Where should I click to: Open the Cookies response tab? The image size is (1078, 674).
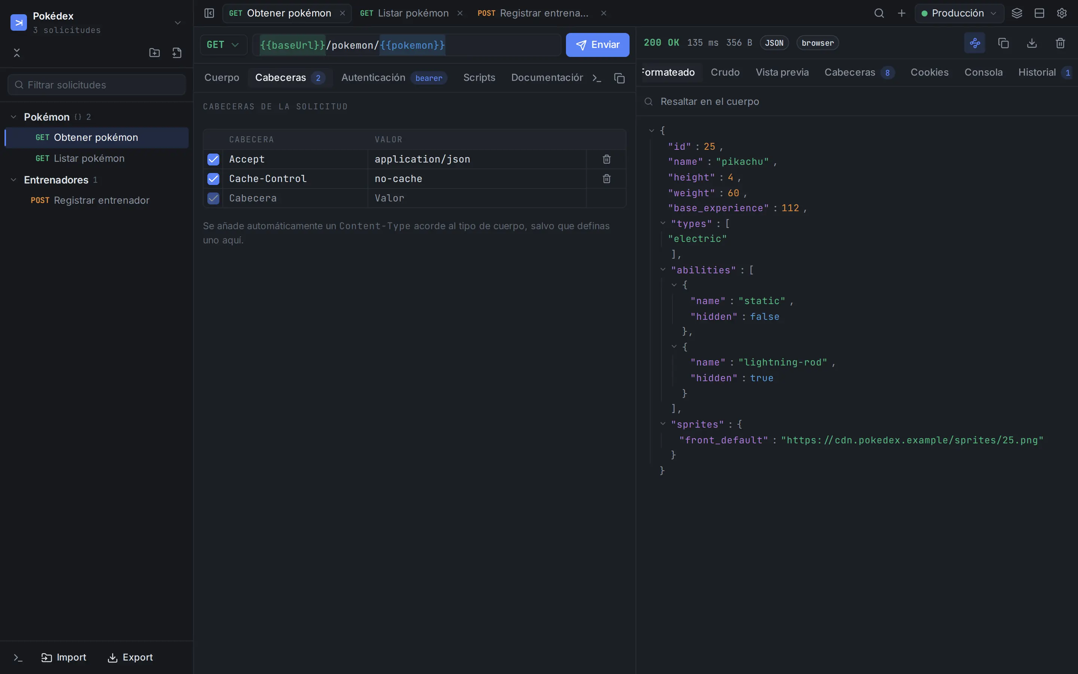tap(929, 72)
